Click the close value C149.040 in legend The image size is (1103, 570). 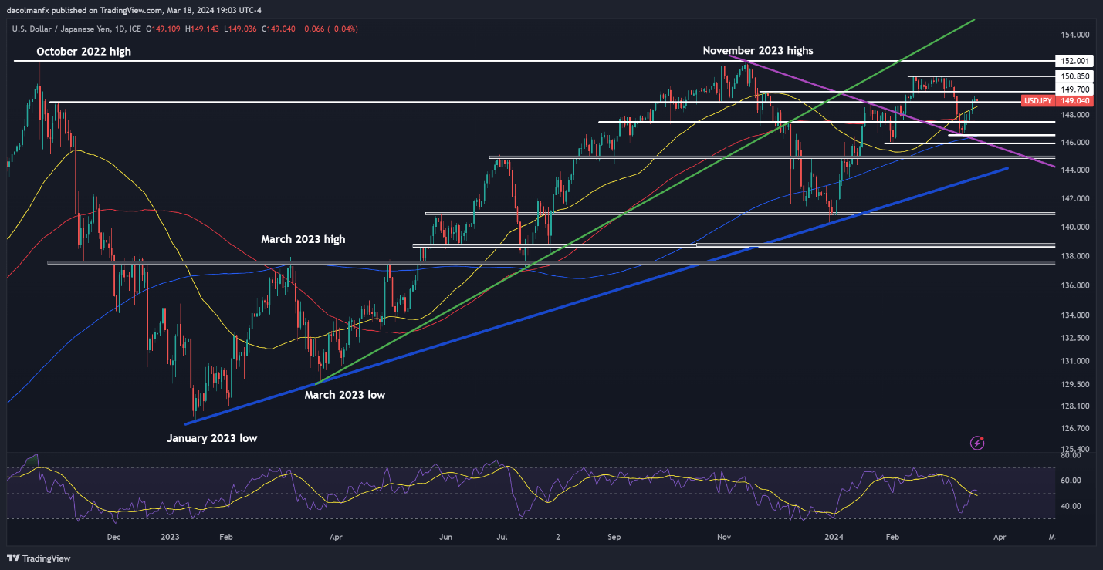click(279, 29)
